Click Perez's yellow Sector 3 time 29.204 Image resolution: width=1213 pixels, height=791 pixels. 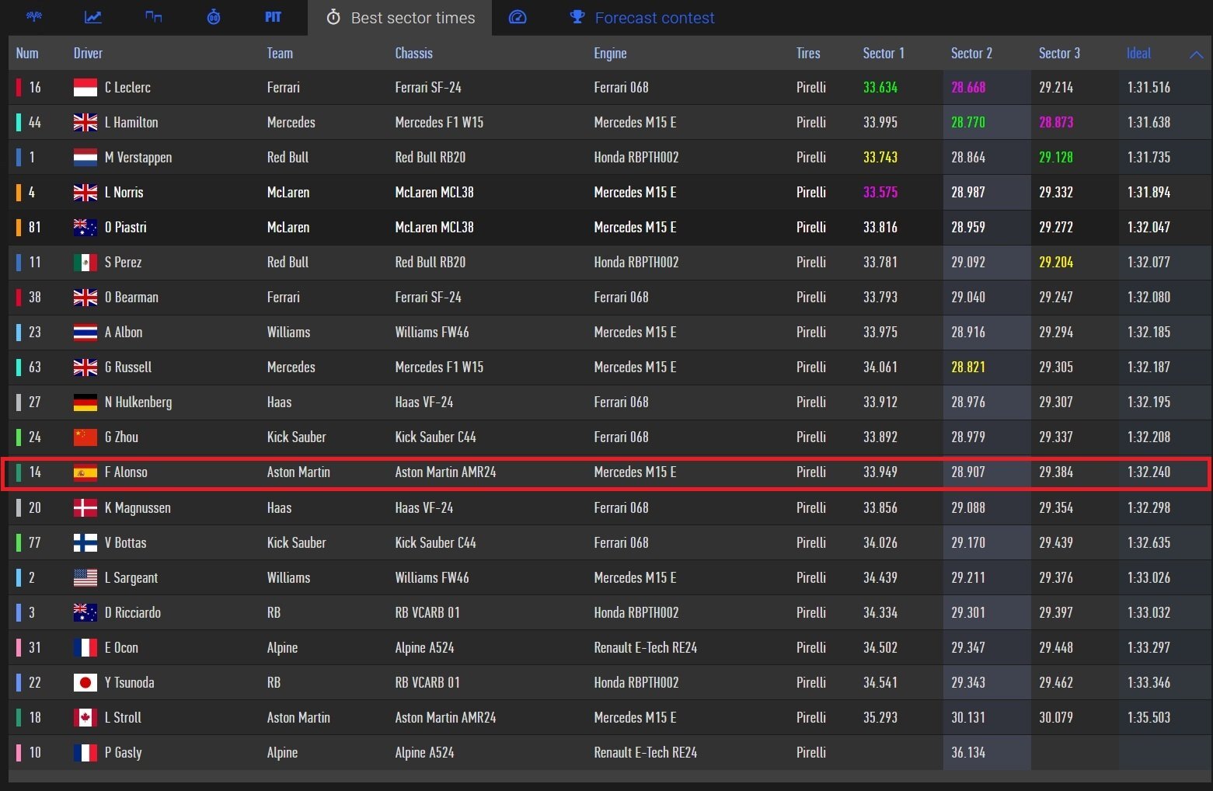pyautogui.click(x=1056, y=262)
